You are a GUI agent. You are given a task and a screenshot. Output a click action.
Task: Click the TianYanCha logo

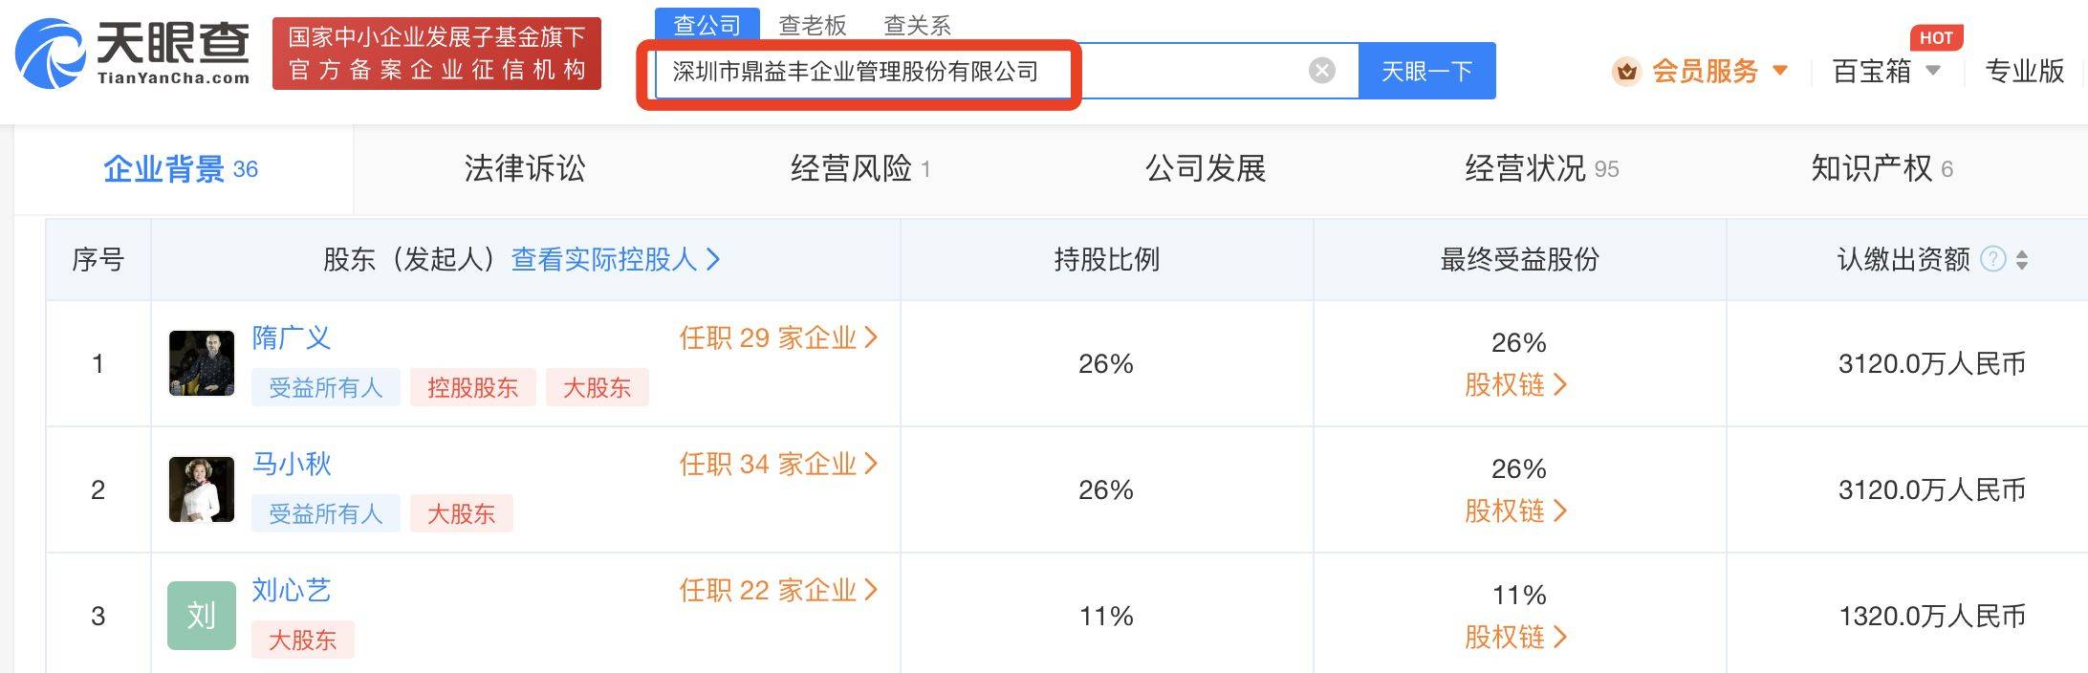tap(132, 54)
